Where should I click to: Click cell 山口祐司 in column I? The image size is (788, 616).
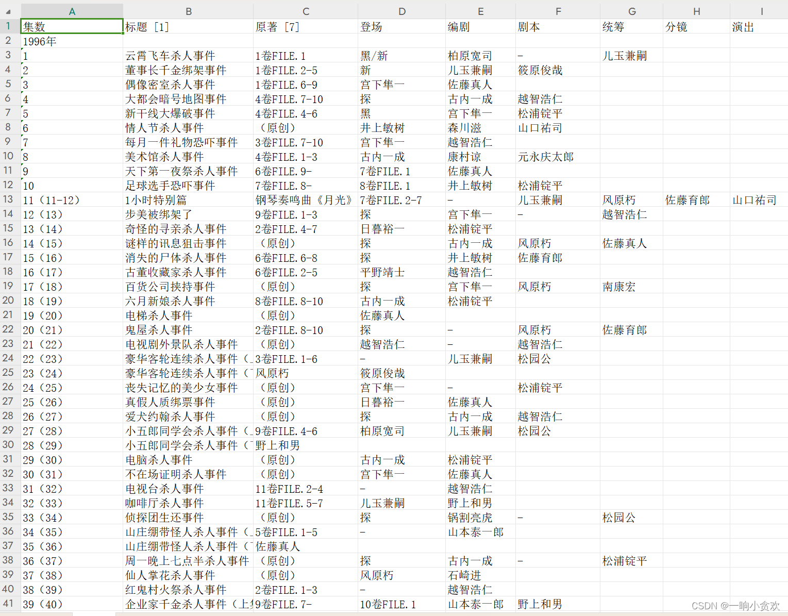click(759, 200)
